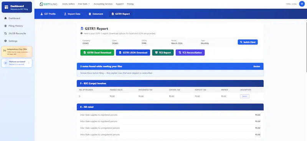Open 2A/2B Reconcile in the sidebar
The width and height of the screenshot is (307, 141).
(x=17, y=33)
